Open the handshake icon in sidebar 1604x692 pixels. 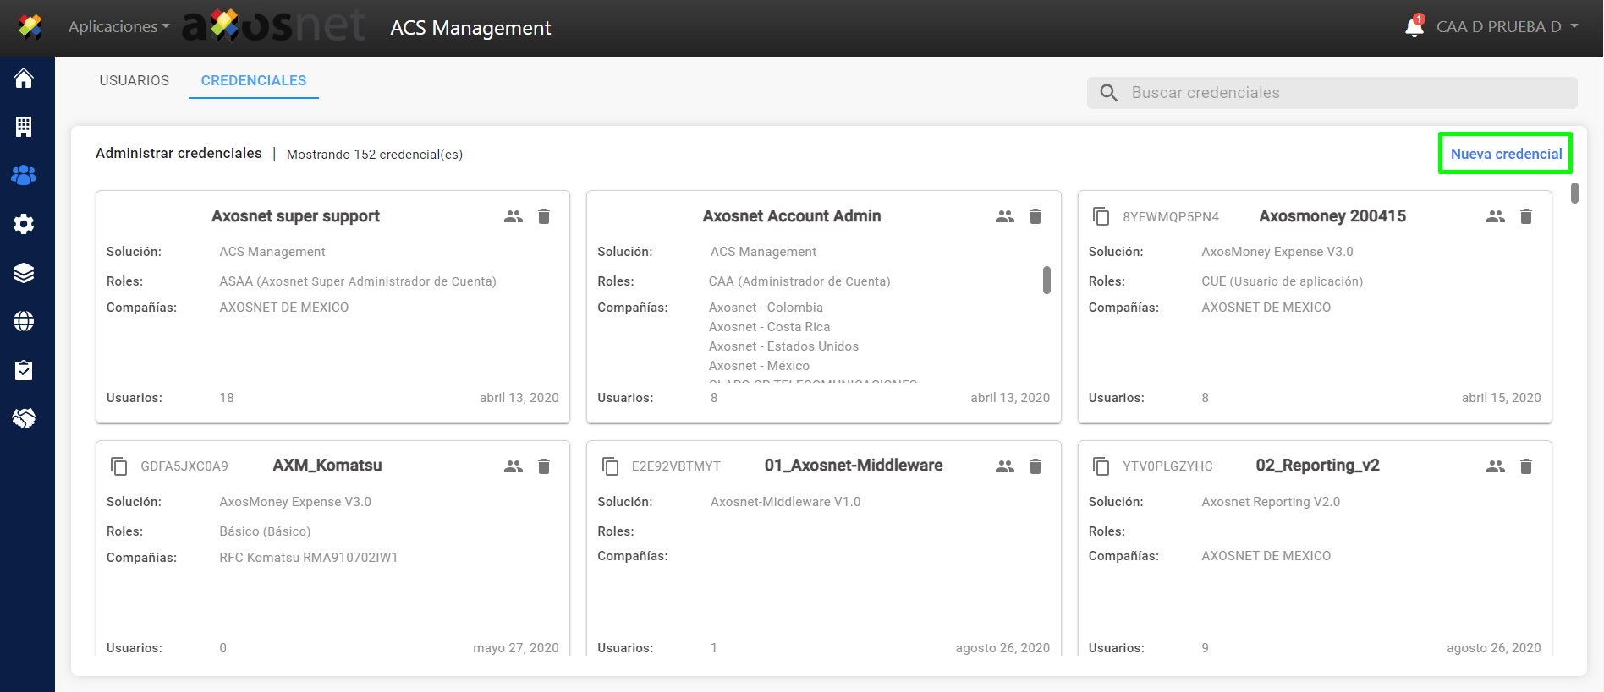point(24,418)
